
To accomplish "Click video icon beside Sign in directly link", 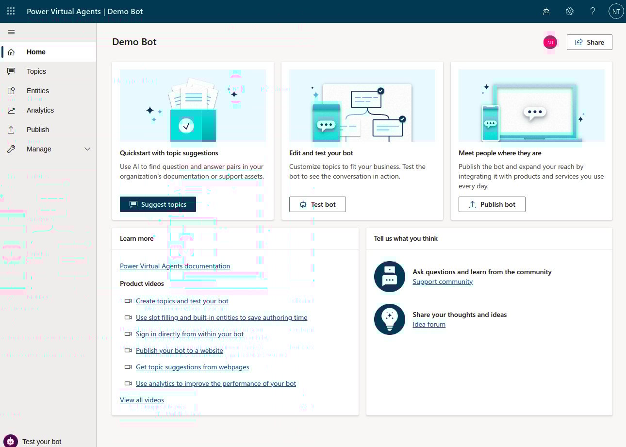I will [128, 334].
